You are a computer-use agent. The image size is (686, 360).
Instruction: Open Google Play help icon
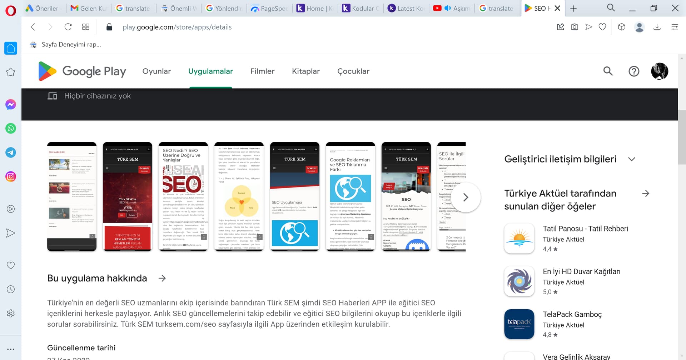coord(633,71)
